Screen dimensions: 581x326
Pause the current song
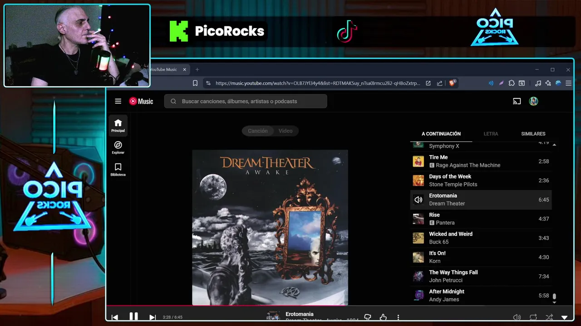coord(133,316)
